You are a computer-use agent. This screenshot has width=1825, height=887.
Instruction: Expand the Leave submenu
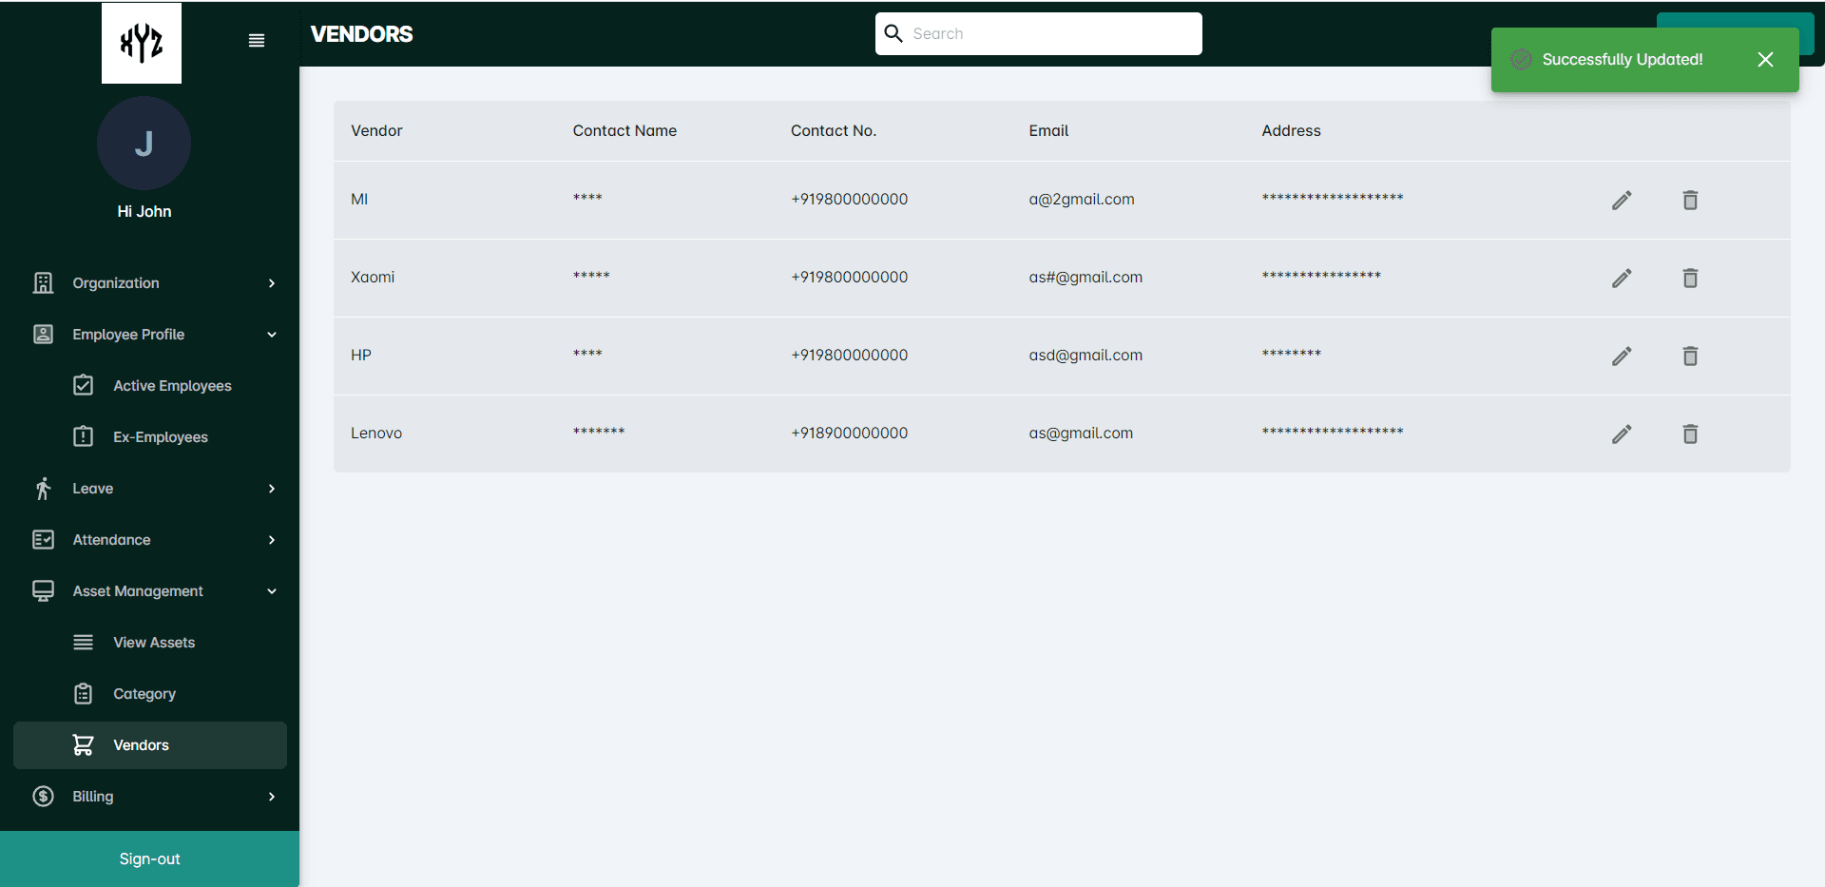pos(150,489)
